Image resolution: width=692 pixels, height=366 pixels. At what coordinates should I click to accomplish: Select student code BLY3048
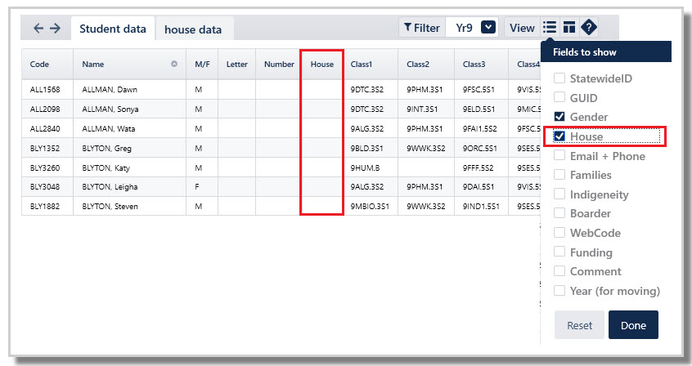tap(45, 186)
